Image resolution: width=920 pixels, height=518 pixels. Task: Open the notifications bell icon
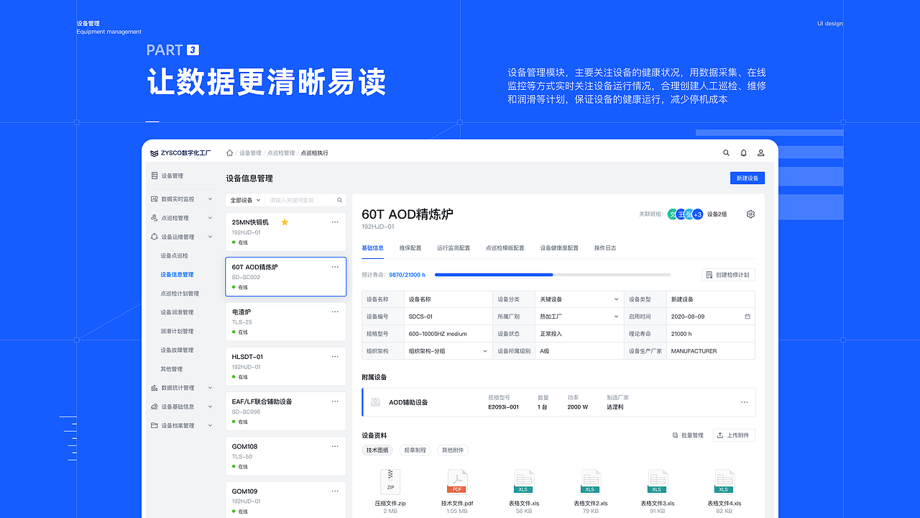pyautogui.click(x=743, y=153)
